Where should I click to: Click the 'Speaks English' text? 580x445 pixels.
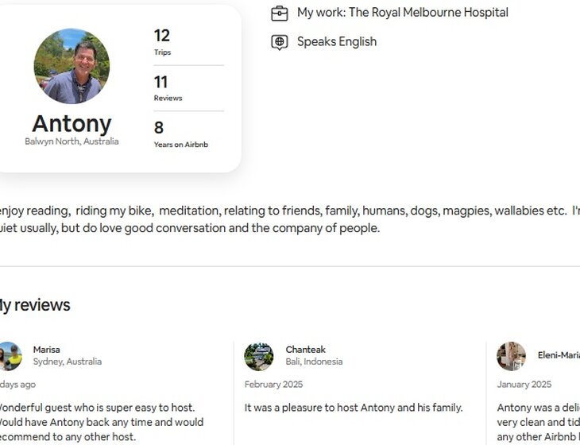point(337,42)
